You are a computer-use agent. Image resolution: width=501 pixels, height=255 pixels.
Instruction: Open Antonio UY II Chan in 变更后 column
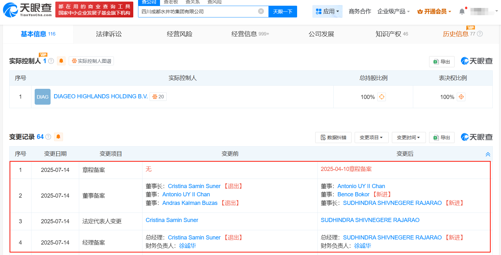361,186
